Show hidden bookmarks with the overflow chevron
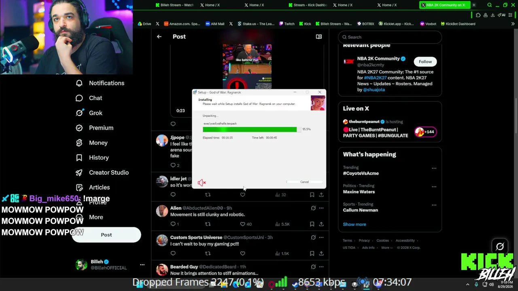 tap(514, 24)
